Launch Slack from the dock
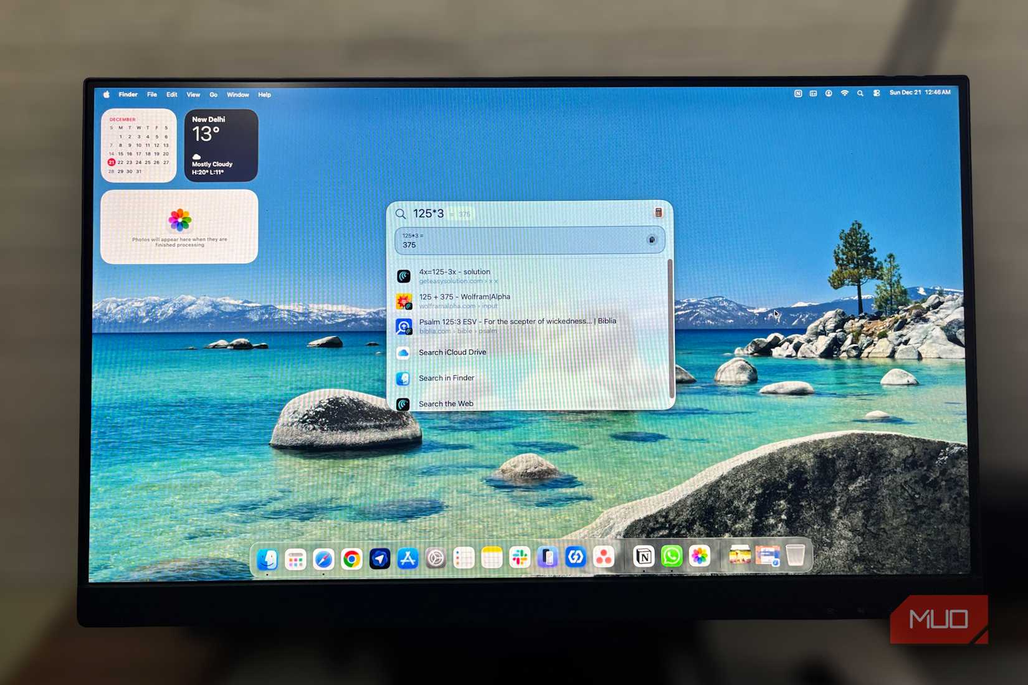The width and height of the screenshot is (1028, 685). (520, 557)
